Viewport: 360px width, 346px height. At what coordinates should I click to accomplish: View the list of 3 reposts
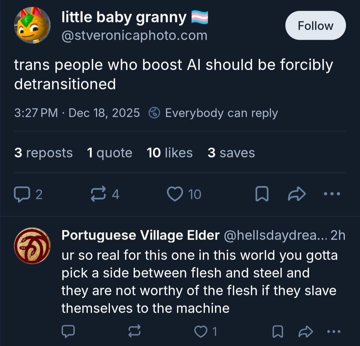43,153
